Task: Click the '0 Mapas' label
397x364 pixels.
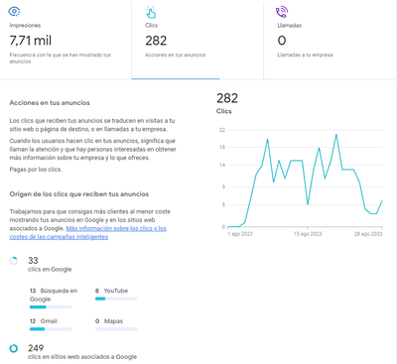Action: [x=109, y=321]
